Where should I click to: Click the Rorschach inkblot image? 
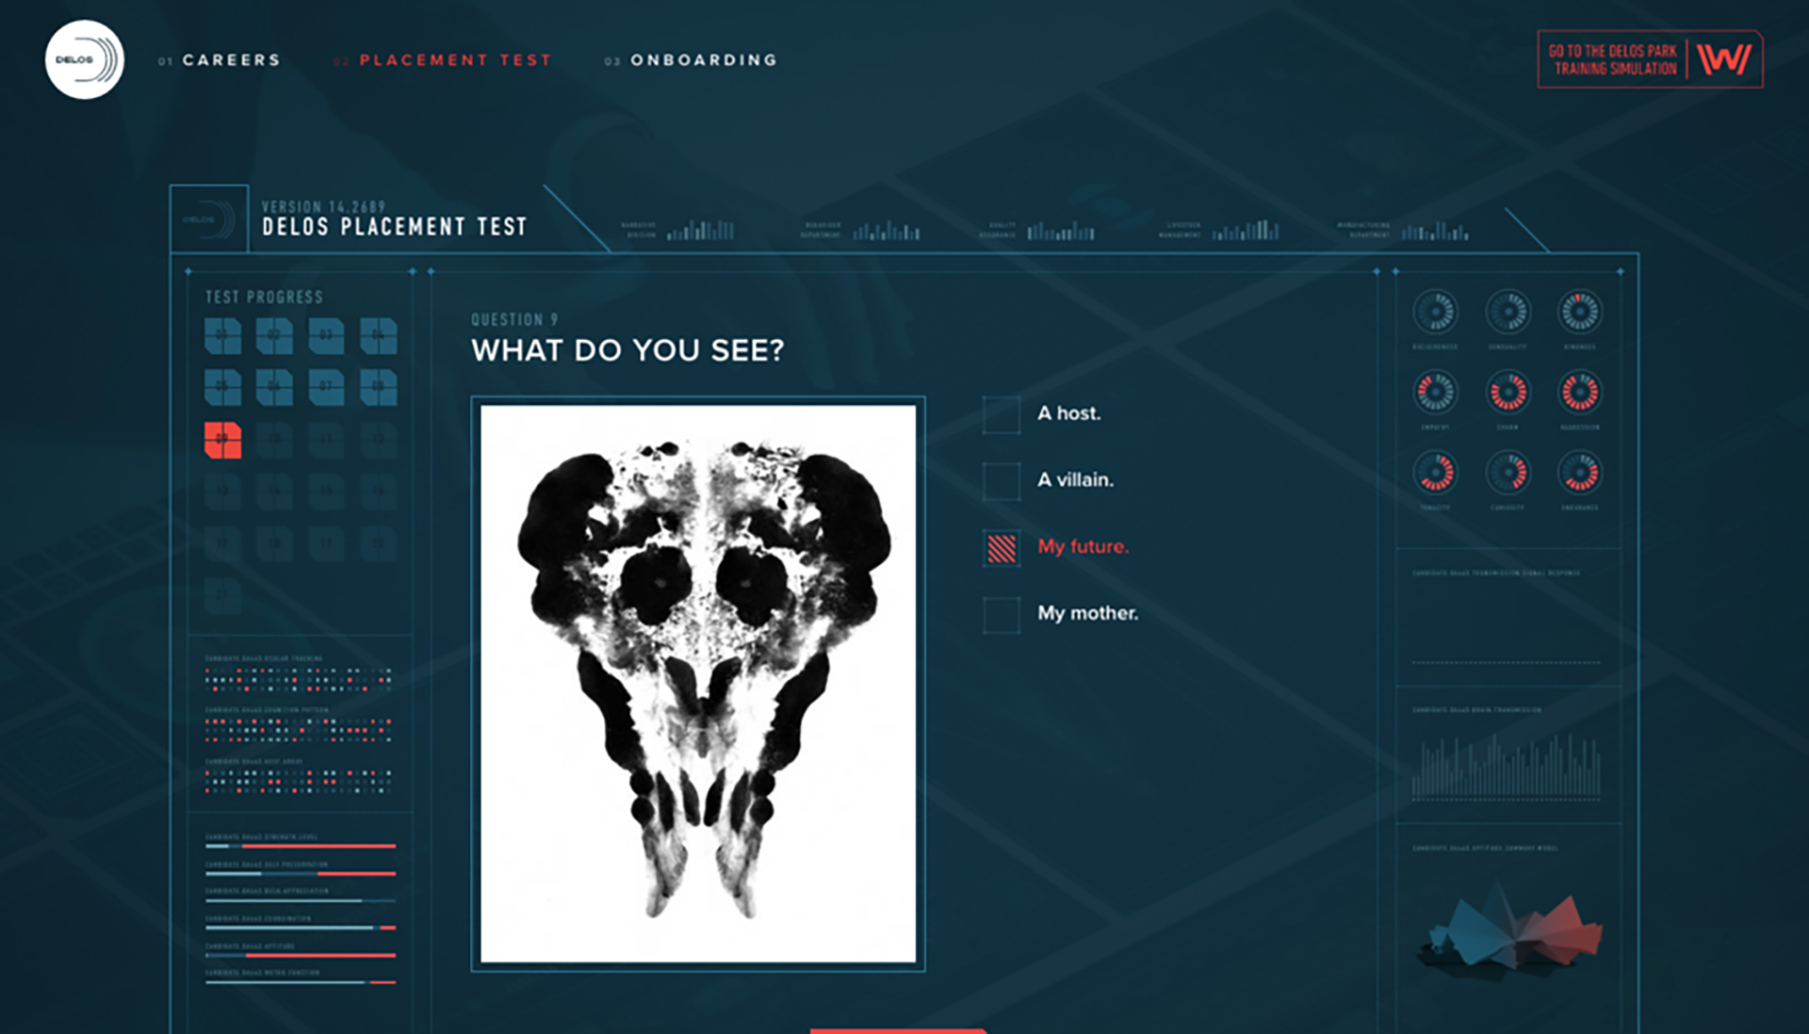pos(697,684)
